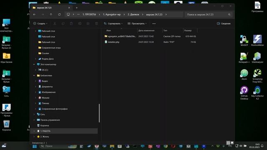Refresh the current folder view

pos(59,15)
